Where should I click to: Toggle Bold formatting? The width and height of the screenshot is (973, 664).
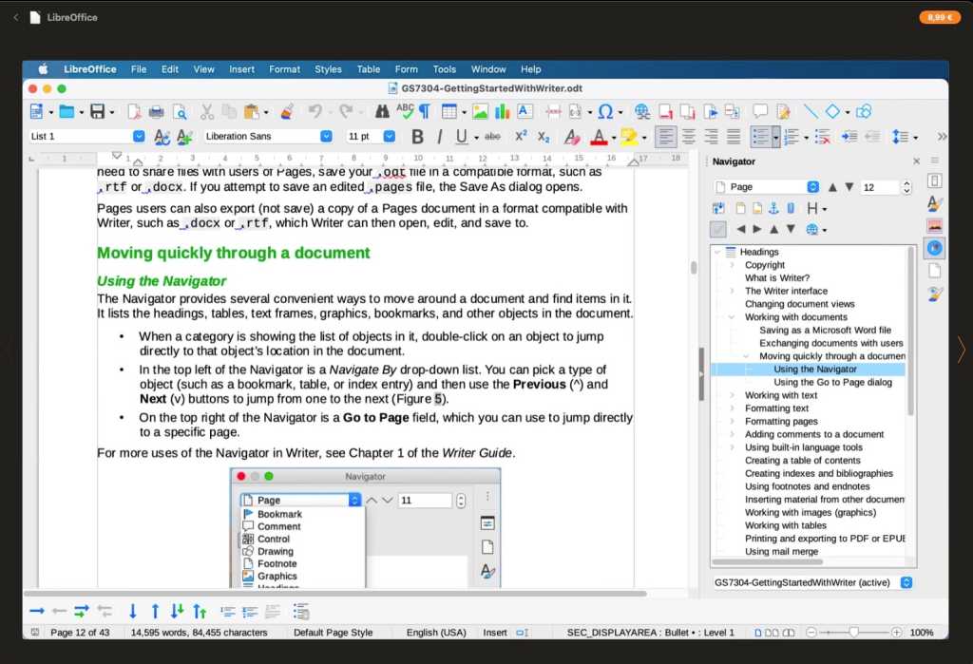point(418,137)
